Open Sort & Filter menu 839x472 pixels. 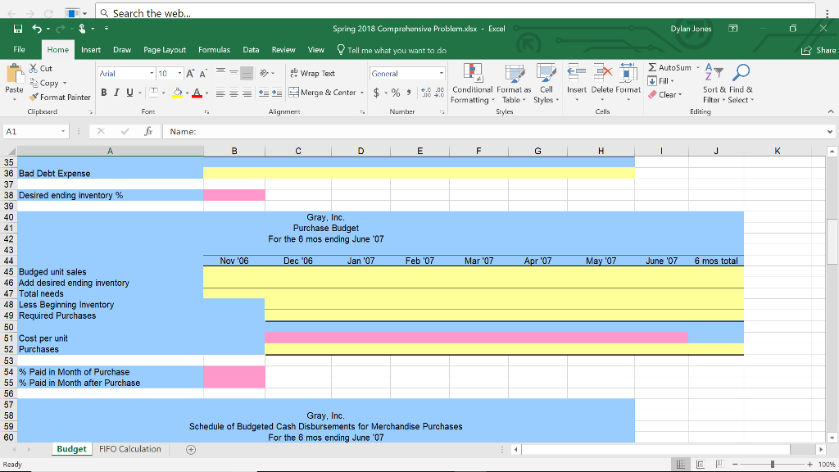(714, 84)
